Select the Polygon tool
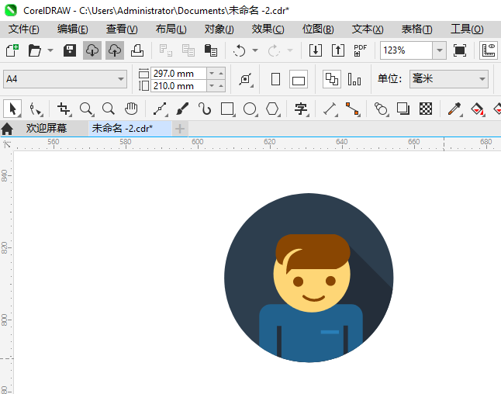The height and width of the screenshot is (394, 501). click(272, 109)
